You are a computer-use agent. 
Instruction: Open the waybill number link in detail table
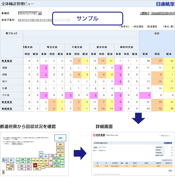[x=115, y=166]
